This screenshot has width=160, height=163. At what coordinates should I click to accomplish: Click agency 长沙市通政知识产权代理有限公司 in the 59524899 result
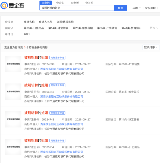click(x=64, y=73)
